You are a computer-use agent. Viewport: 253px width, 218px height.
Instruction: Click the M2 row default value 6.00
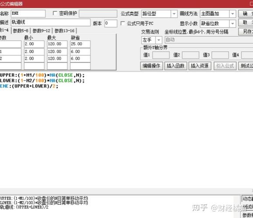[80, 59]
